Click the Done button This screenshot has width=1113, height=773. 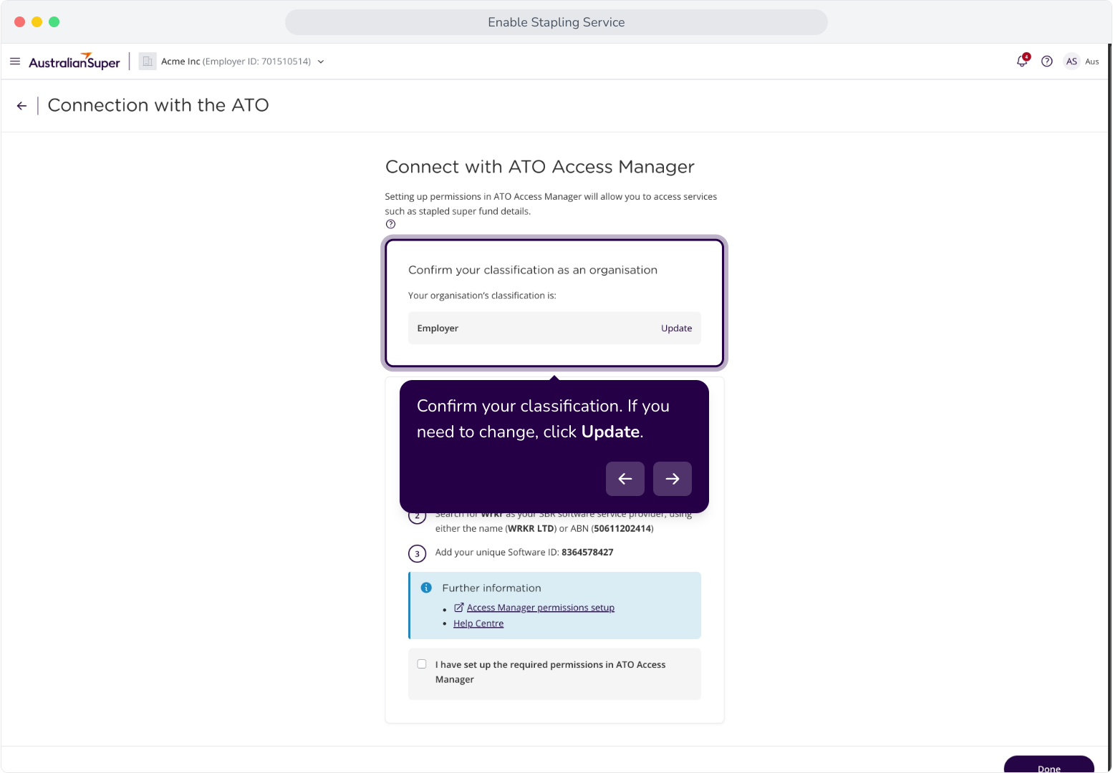1049,764
